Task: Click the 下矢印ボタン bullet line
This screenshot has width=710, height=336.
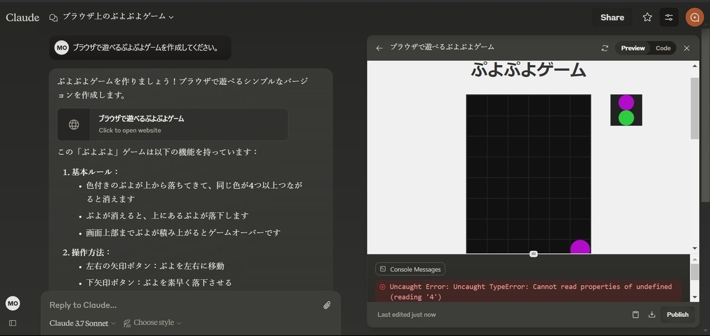Action: (159, 283)
